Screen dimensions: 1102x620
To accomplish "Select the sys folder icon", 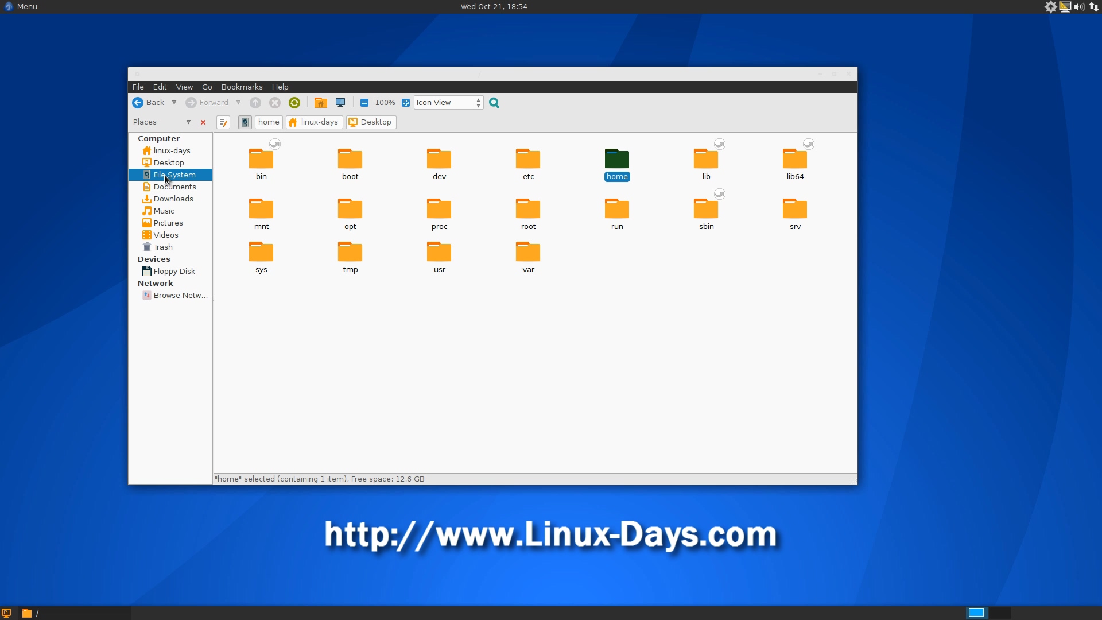I will 261,251.
